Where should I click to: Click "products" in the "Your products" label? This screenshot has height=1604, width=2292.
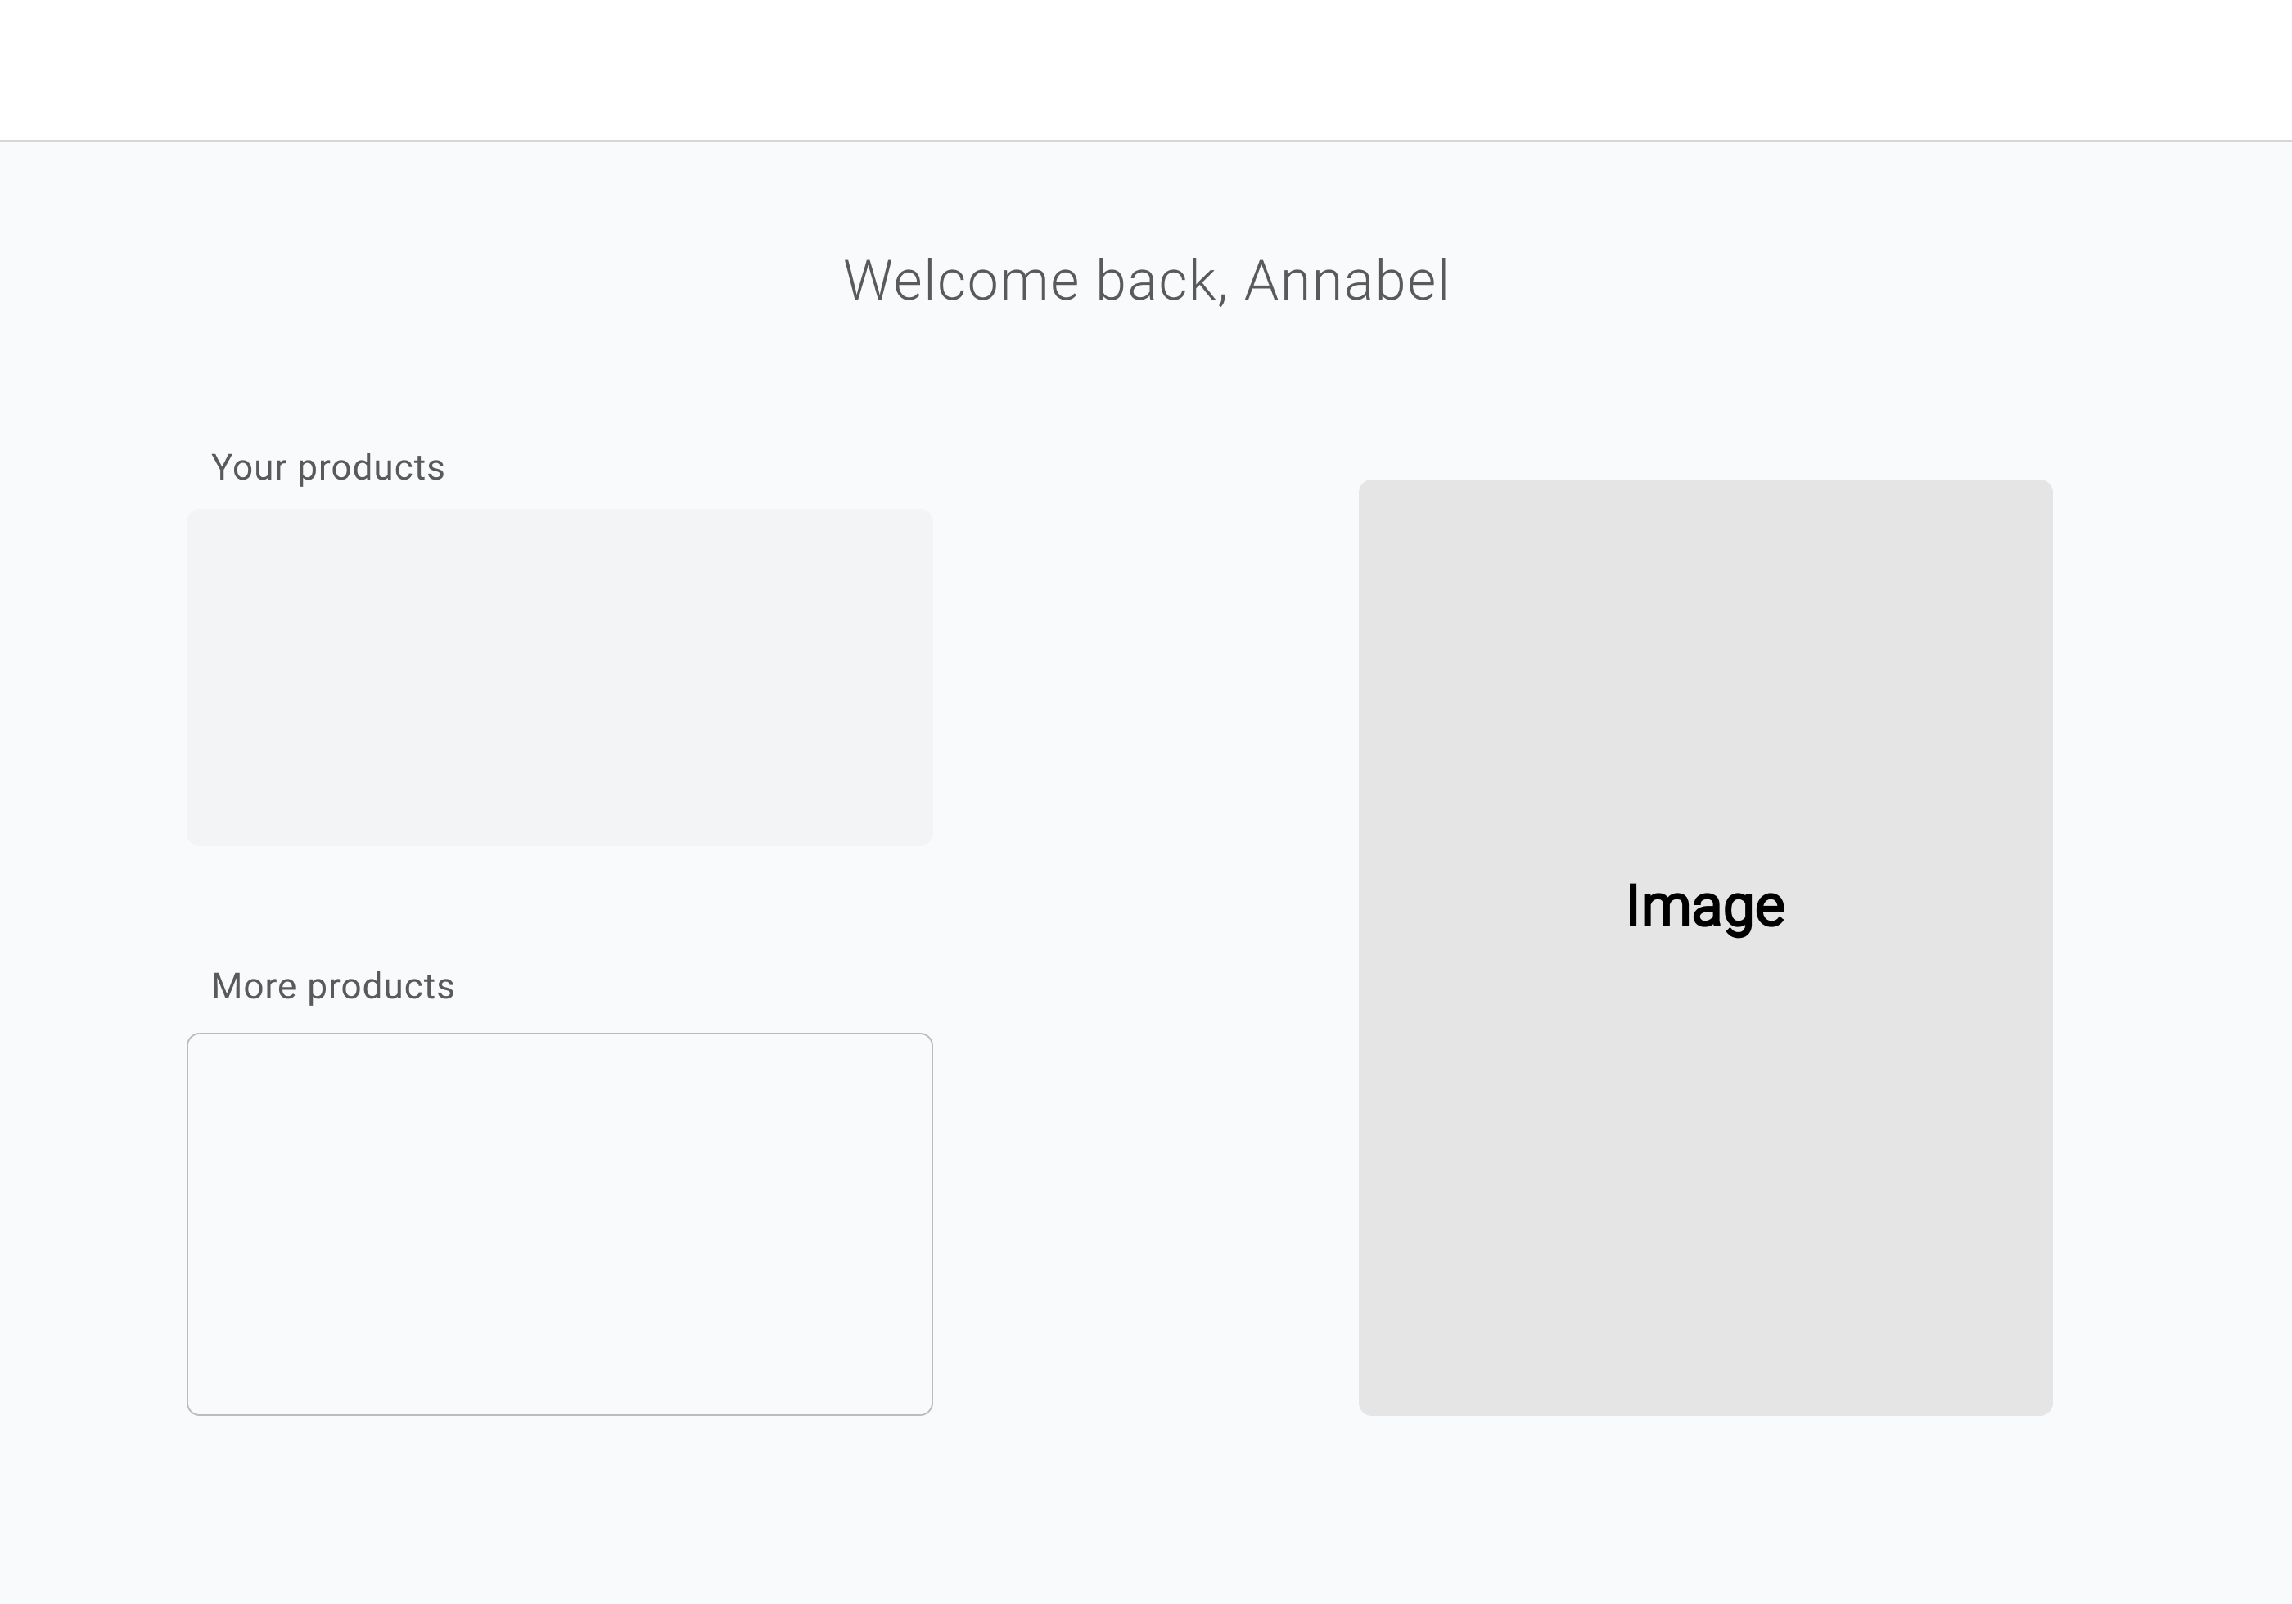(370, 467)
